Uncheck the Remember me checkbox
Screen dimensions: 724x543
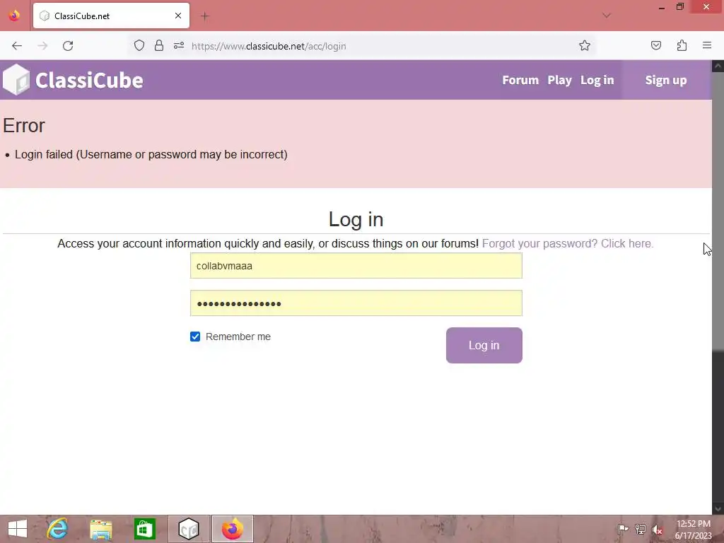pos(195,337)
